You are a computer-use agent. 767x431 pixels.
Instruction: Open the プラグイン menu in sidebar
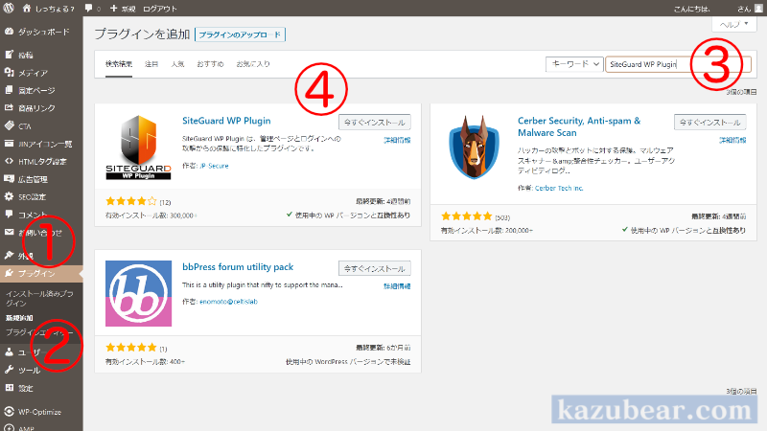point(41,273)
